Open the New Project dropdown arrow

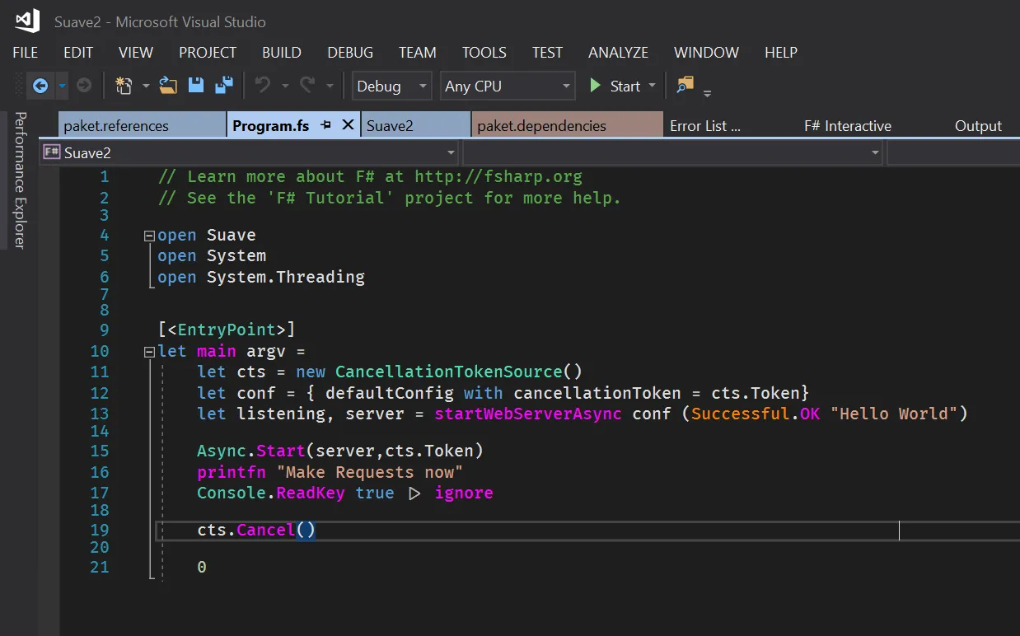tap(146, 86)
